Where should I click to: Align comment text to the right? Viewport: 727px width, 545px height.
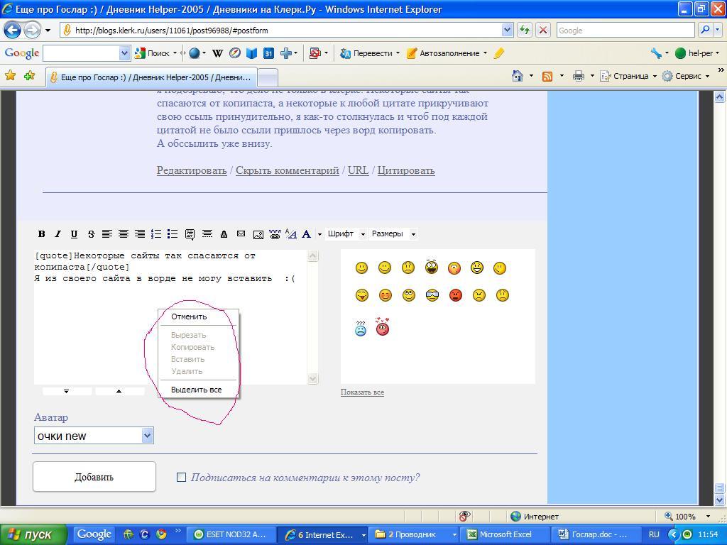coord(140,234)
